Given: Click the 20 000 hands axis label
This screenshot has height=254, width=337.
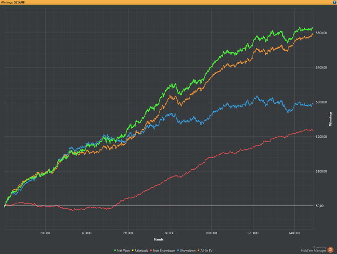Looking at the screenshot, I should click(x=45, y=233).
